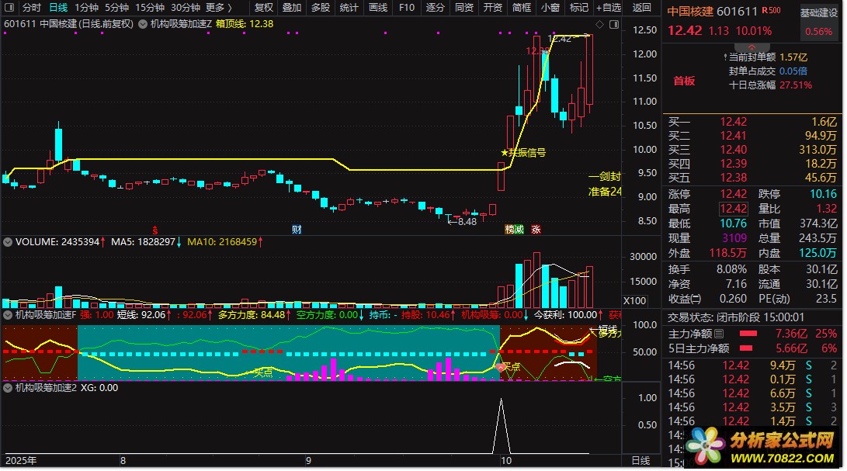847x471 pixels.
Task: Click the 复权 toolbar button
Action: [x=264, y=8]
